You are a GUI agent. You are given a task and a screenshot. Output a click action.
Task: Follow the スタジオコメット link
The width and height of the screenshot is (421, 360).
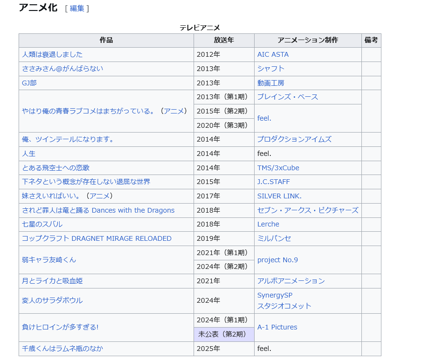pyautogui.click(x=284, y=306)
